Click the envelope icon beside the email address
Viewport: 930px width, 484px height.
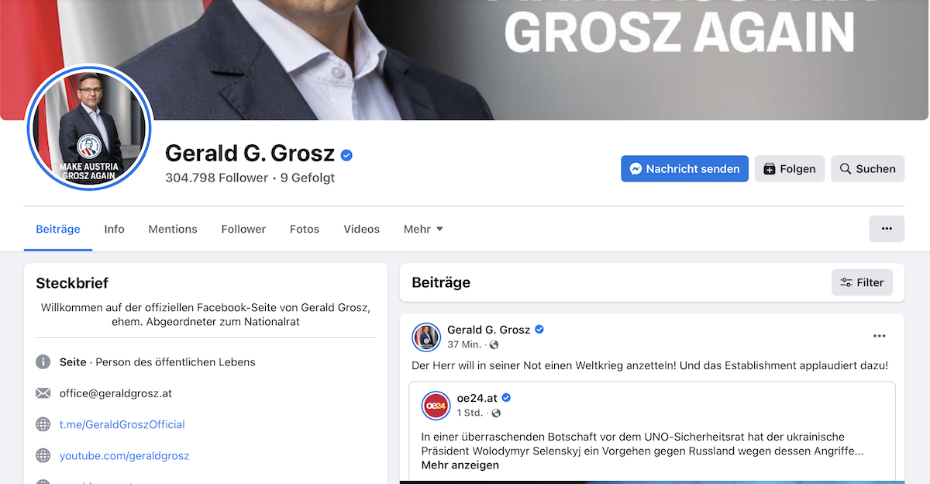click(x=43, y=393)
